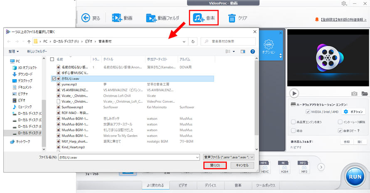Click the キャンセル button
The width and height of the screenshot is (370, 193).
[x=242, y=166]
